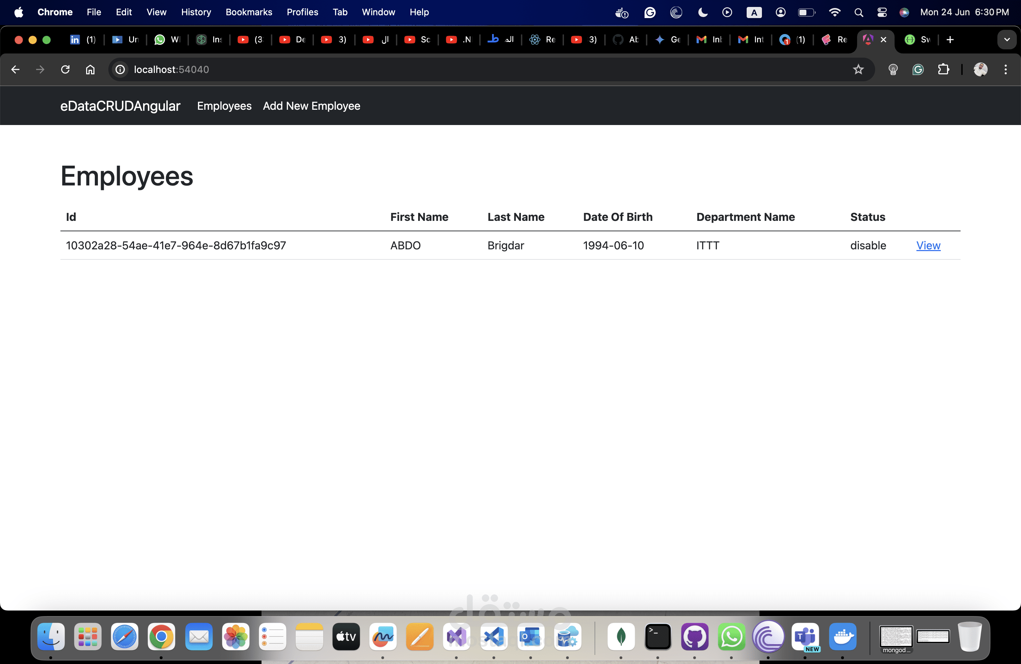Viewport: 1021px width, 664px height.
Task: Open the Bookmarks menu
Action: pyautogui.click(x=249, y=13)
